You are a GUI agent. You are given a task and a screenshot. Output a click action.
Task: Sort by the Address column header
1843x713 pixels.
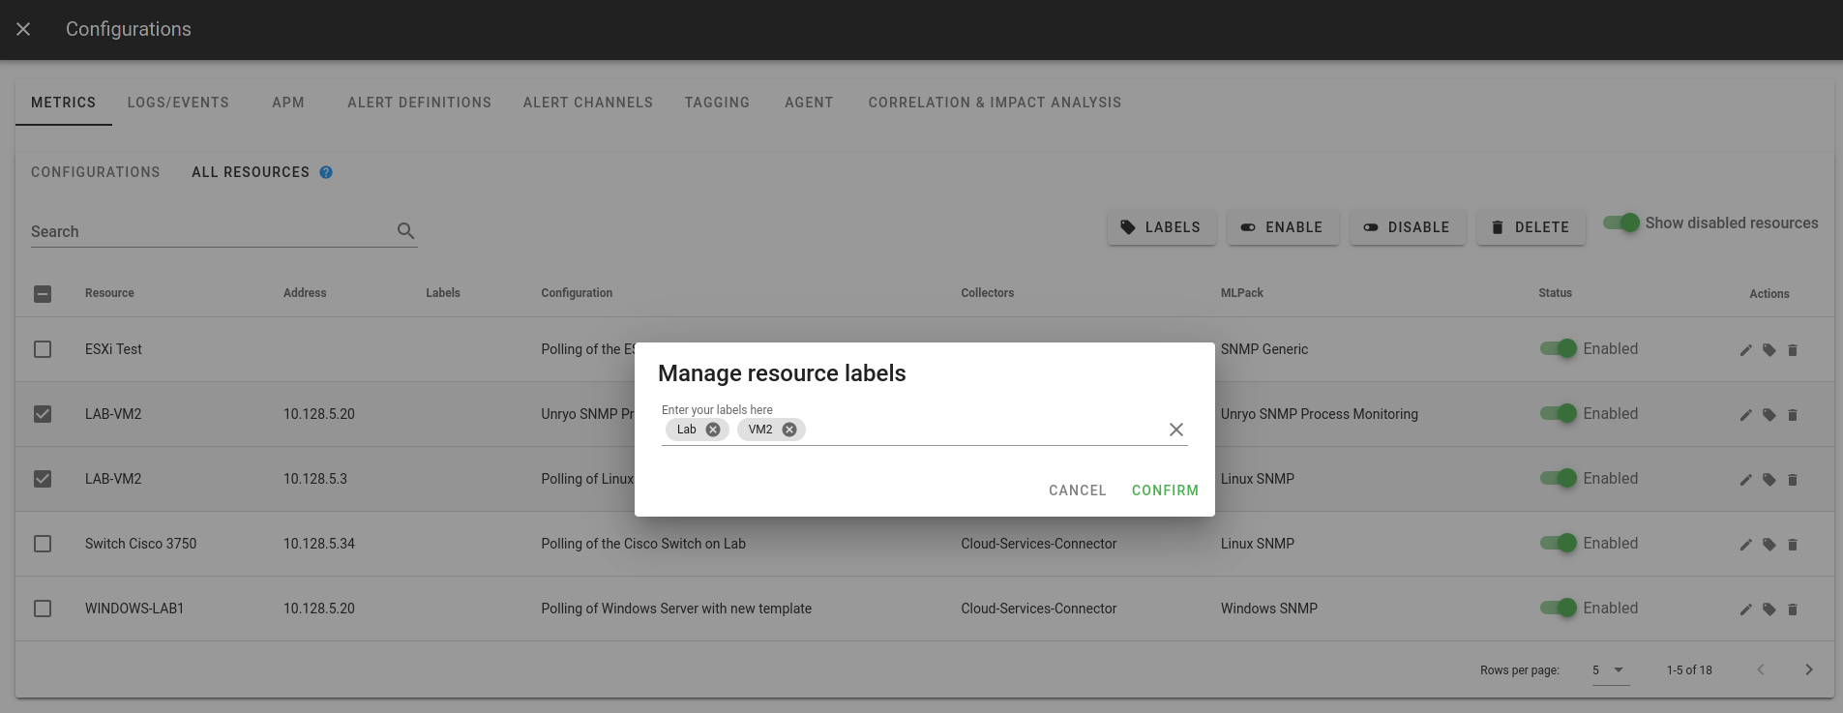305,293
